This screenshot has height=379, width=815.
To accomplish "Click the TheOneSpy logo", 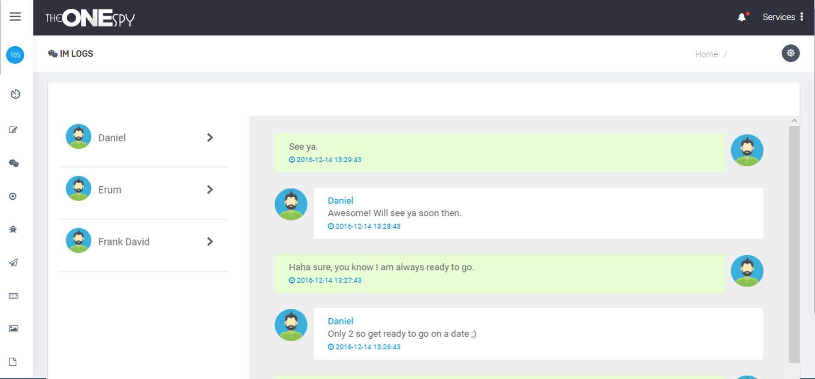I will [90, 18].
